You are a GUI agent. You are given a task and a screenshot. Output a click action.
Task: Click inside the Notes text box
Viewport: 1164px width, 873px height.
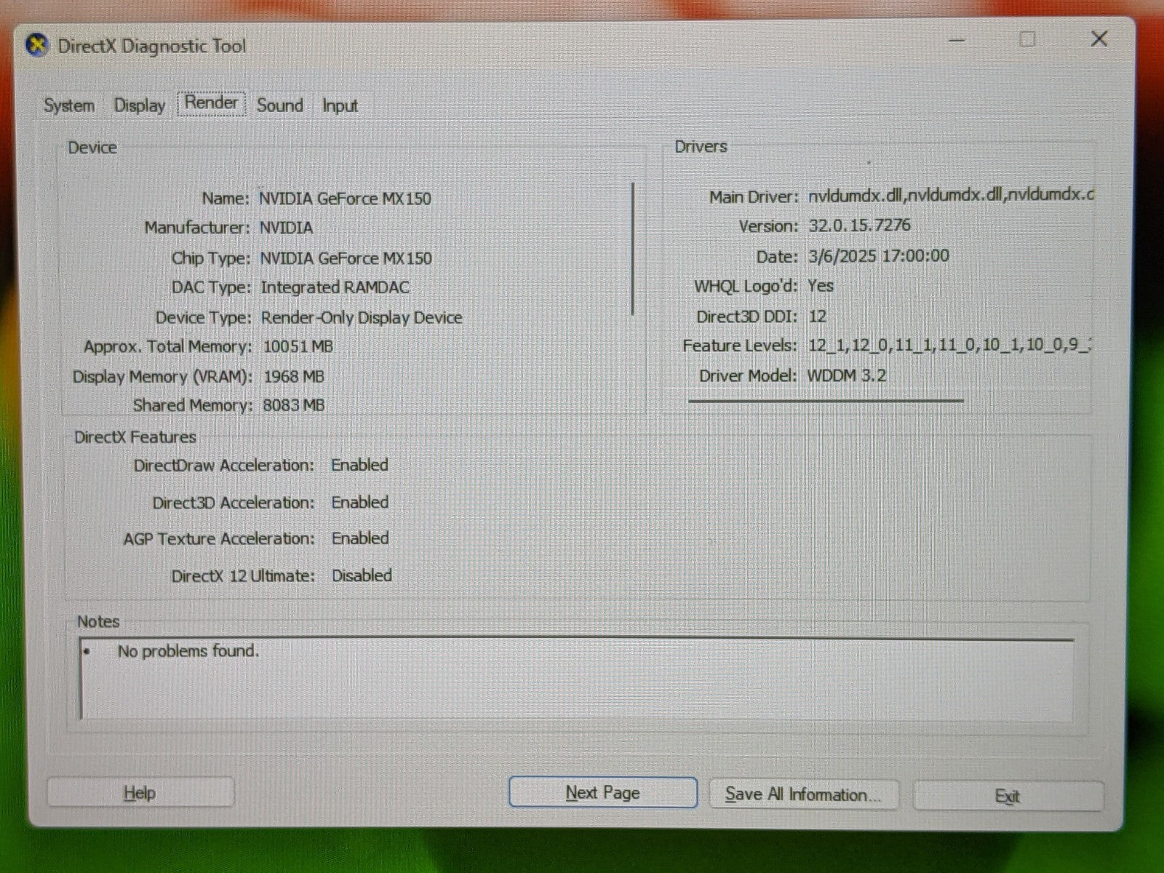[x=575, y=679]
